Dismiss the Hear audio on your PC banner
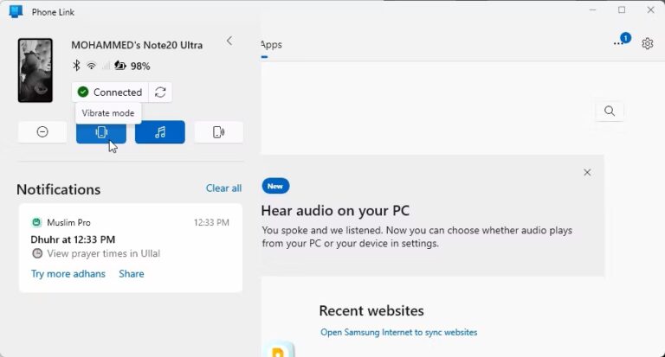This screenshot has width=665, height=357. click(x=587, y=172)
